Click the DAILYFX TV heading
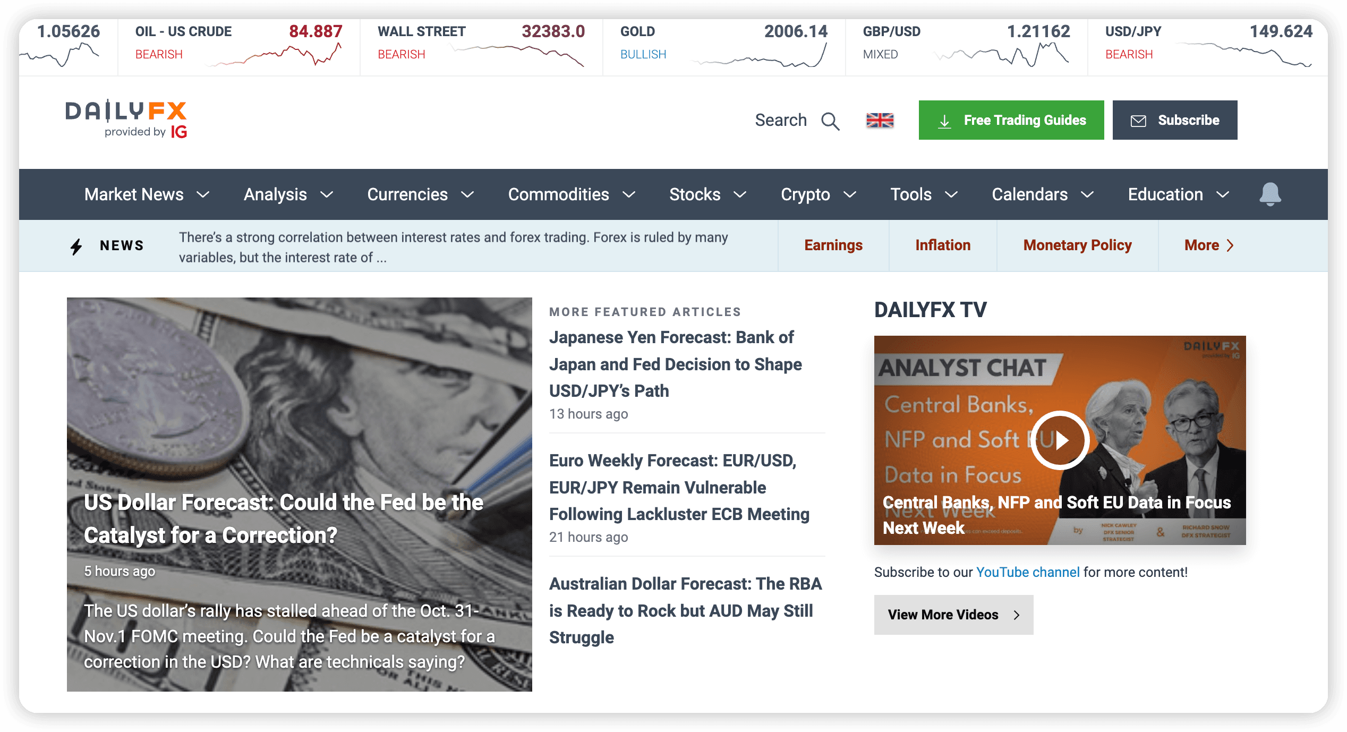The width and height of the screenshot is (1347, 732). (931, 310)
